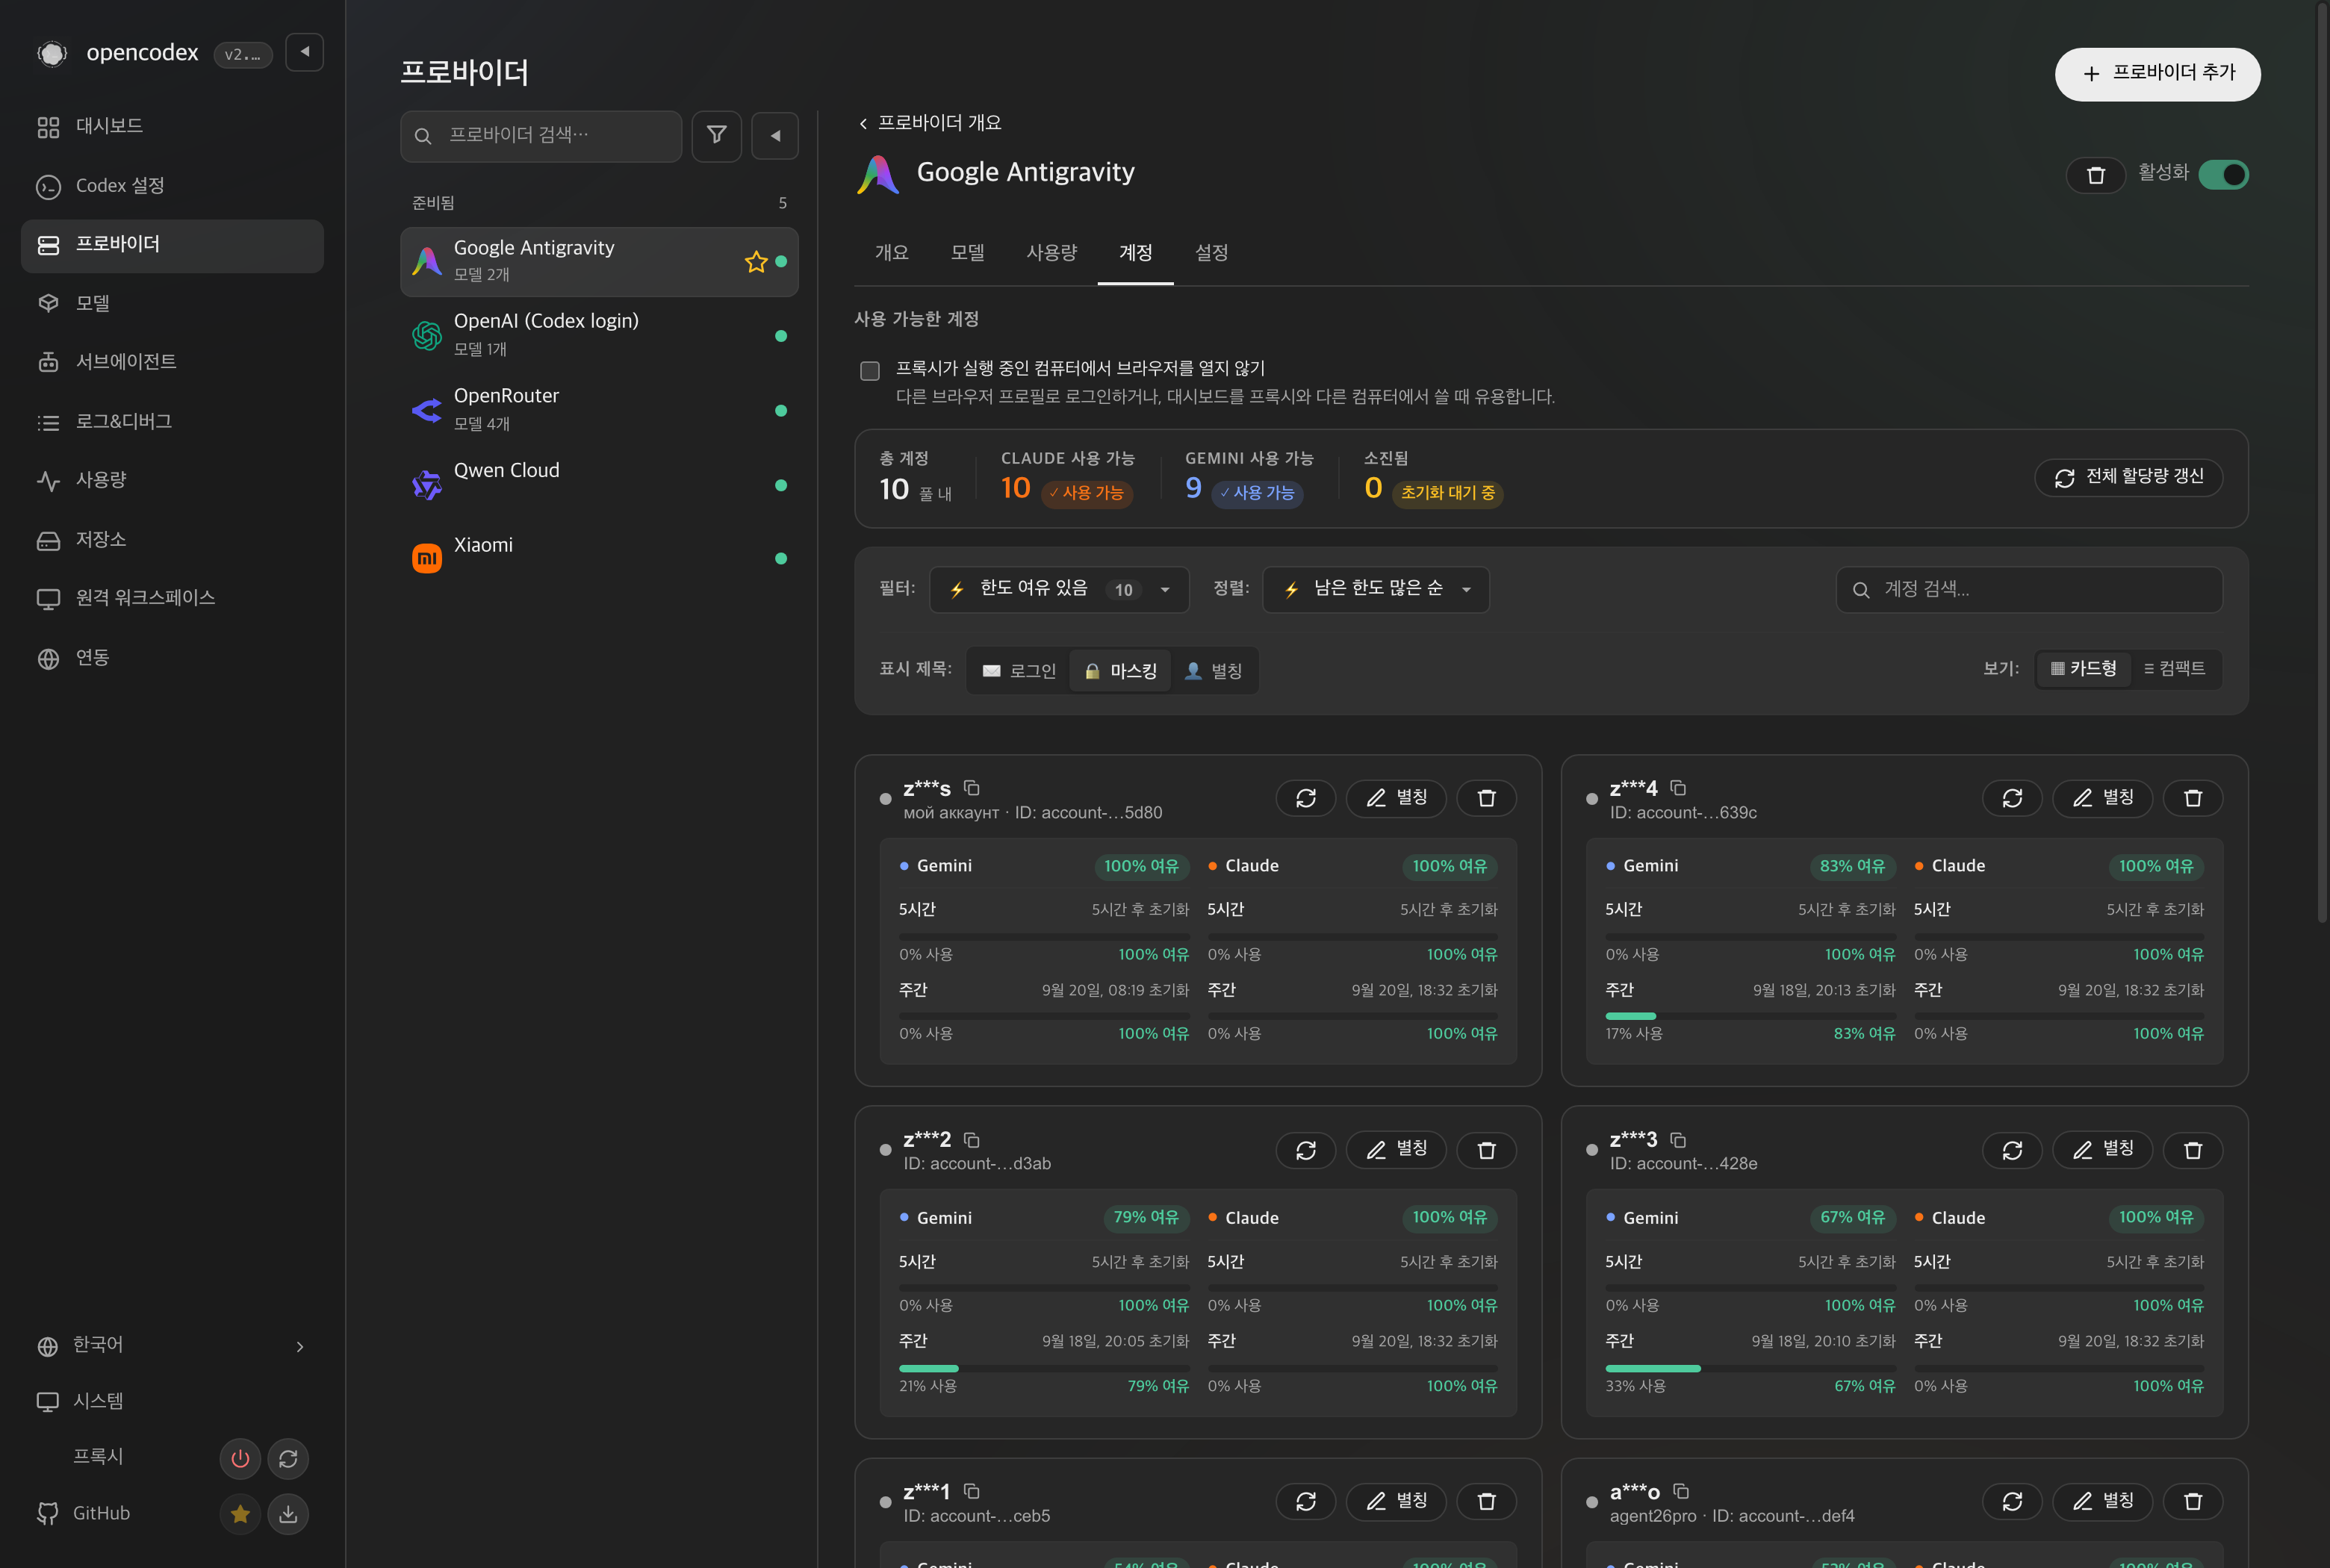Switch view to 컴팩트 mode
This screenshot has width=2330, height=1568.
point(2174,668)
